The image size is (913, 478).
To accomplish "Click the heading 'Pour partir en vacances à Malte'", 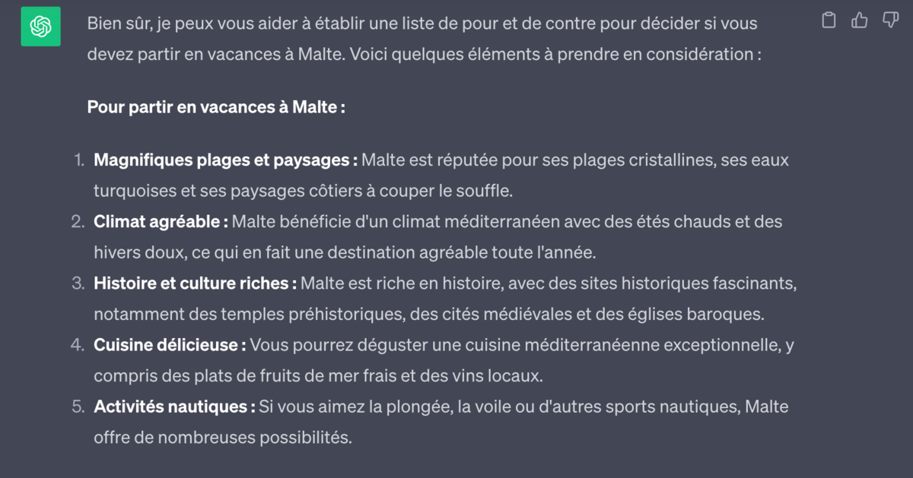I will pyautogui.click(x=216, y=107).
